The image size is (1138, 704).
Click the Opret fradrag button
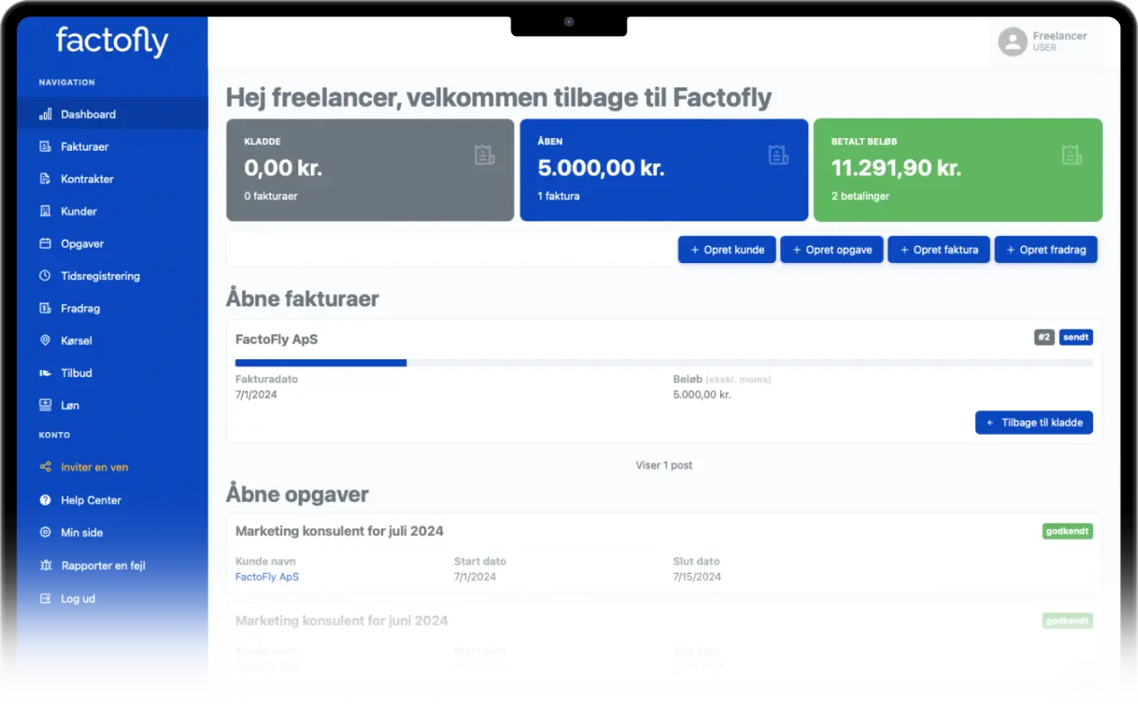[x=1045, y=250]
